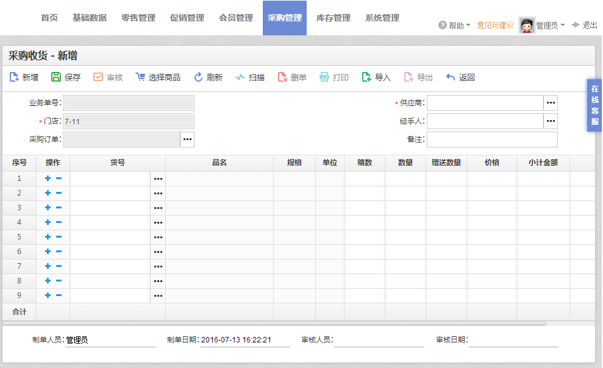Open the item number lookup in row 2
The image size is (603, 368).
[x=158, y=193]
